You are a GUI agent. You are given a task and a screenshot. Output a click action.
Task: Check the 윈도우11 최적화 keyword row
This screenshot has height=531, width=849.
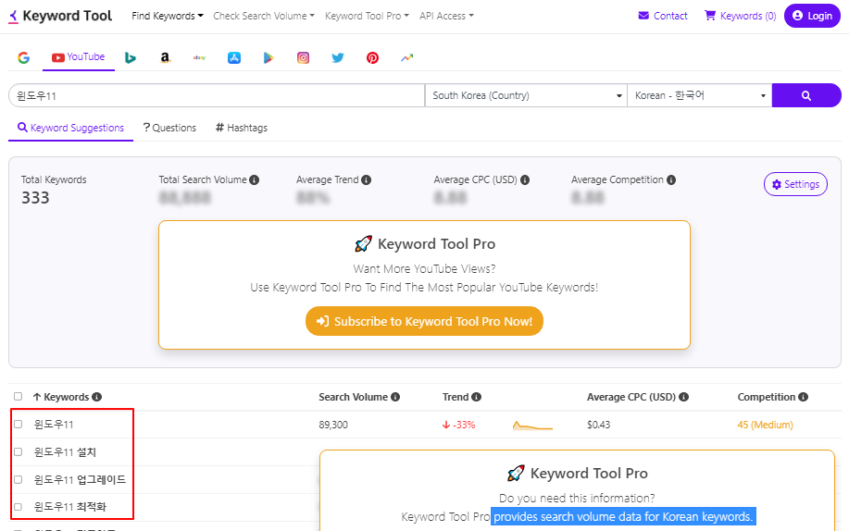(x=18, y=507)
